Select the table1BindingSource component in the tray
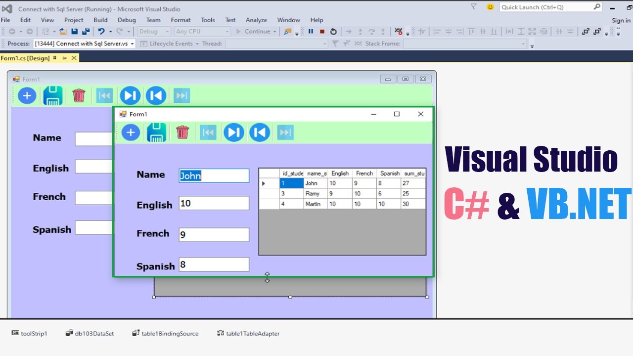Viewport: 633px width, 356px height. (165, 333)
